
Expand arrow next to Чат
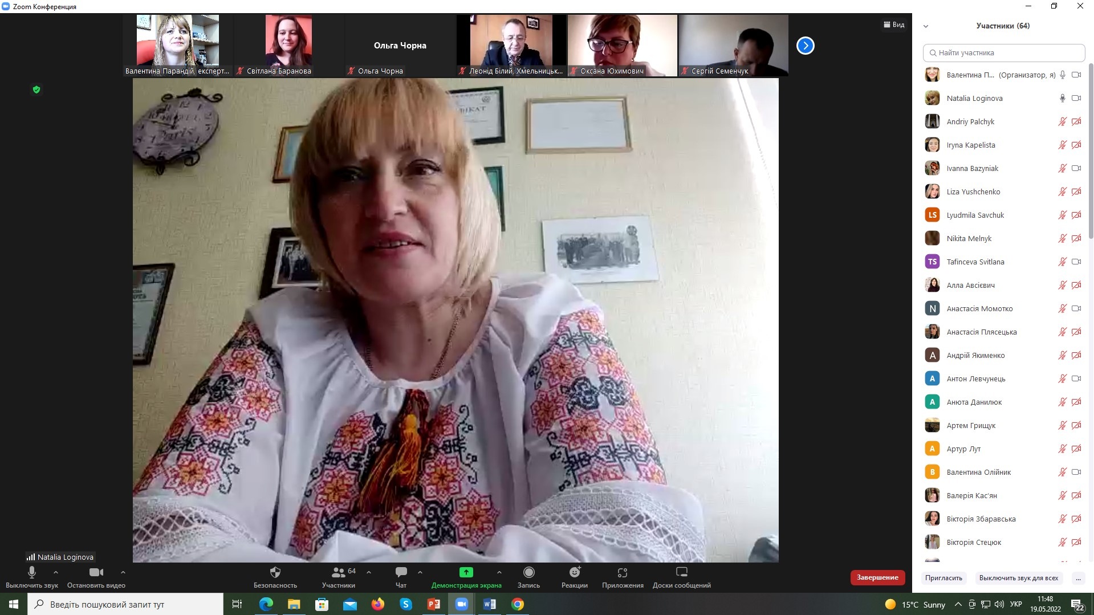click(x=420, y=572)
